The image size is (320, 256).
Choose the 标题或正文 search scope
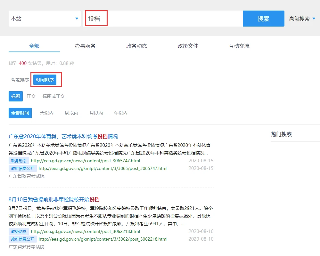[53, 96]
